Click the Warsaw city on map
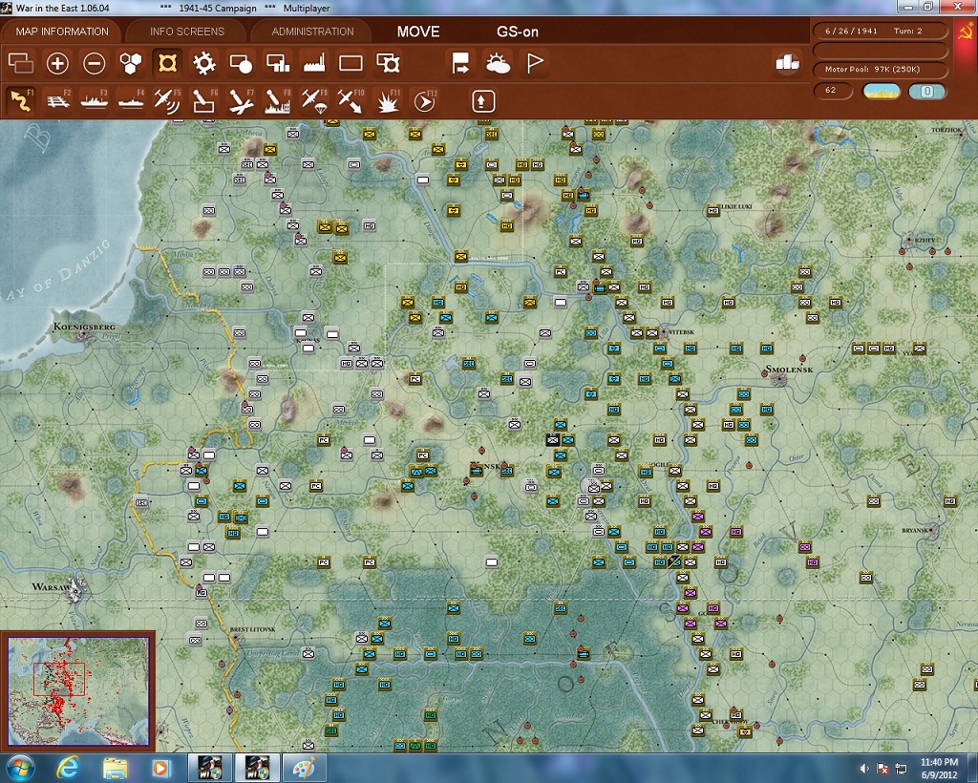Viewport: 978px width, 783px height. coord(77,588)
